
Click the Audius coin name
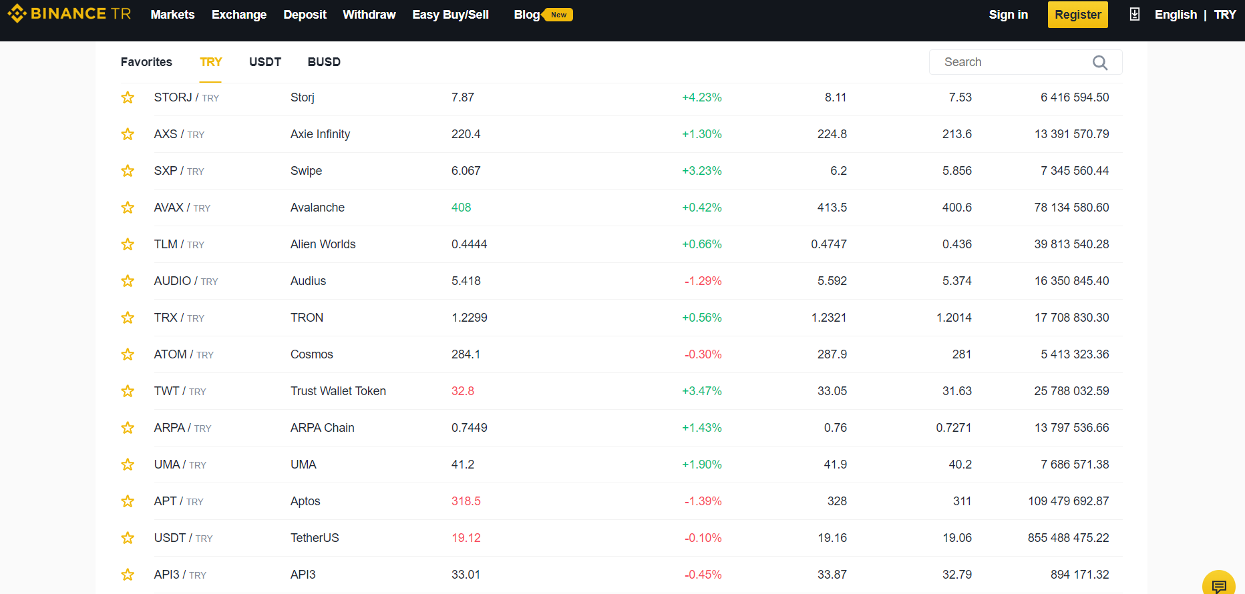308,281
